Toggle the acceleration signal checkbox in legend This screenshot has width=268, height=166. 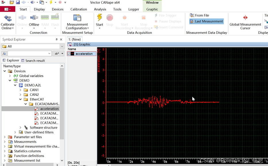[x=69, y=54]
